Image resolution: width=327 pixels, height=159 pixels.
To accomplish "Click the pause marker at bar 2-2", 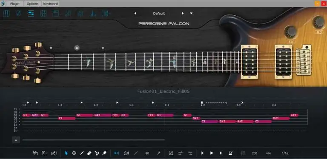I will point(202,102).
